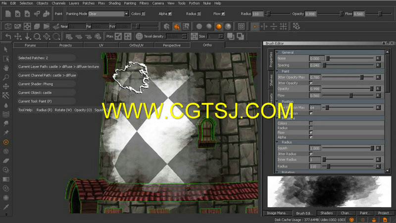Viewport: 396px width, 223px height.
Task: Collapse the Pressure section in Brush Editor
Action: (277, 118)
